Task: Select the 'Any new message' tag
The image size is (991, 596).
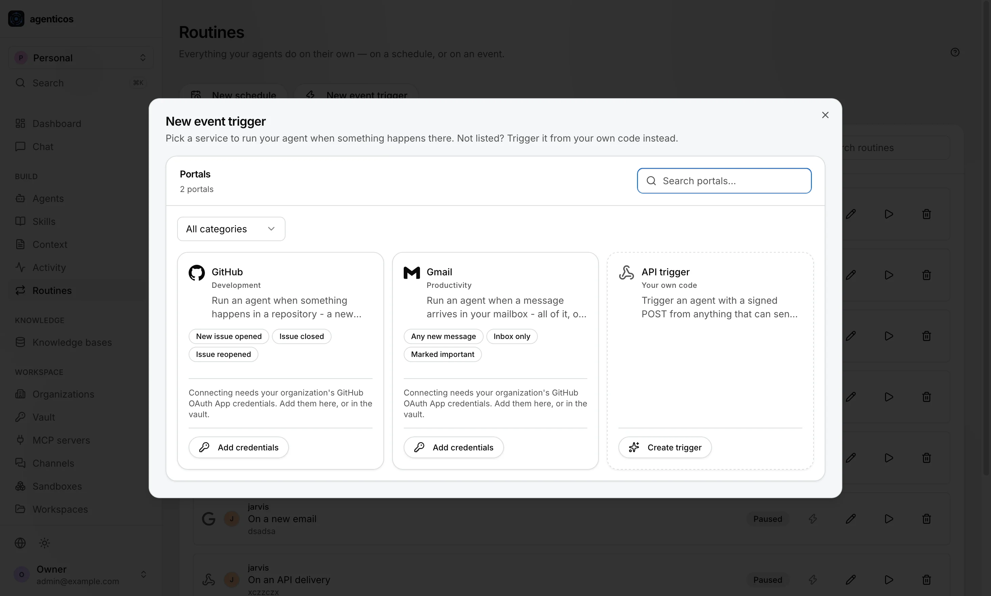Action: (443, 337)
